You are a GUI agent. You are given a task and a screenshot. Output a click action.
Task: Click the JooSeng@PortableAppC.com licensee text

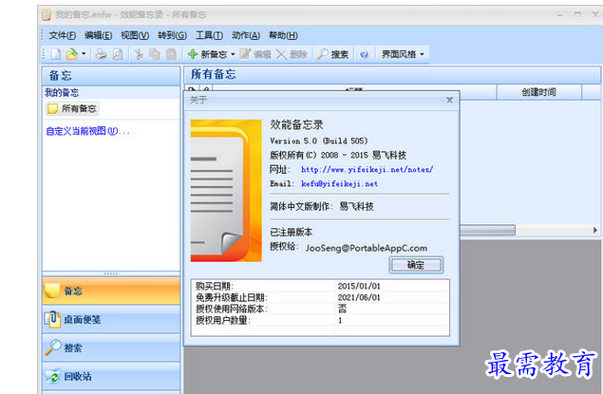click(367, 248)
